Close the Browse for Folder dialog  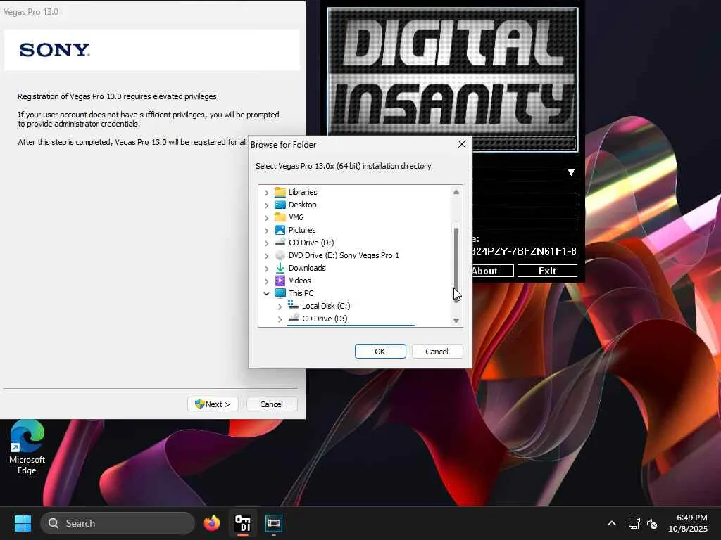462,144
